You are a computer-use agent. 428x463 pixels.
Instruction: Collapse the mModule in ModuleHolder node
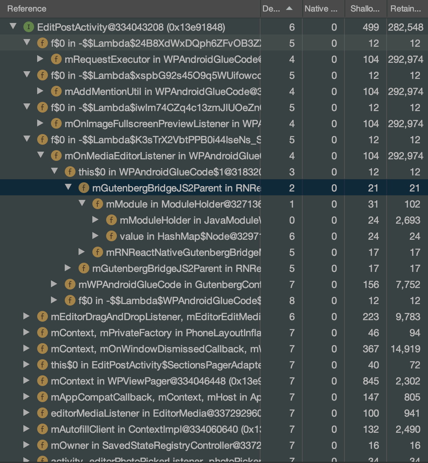82,204
